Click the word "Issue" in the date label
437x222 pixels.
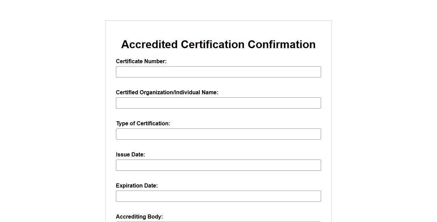pyautogui.click(x=123, y=155)
